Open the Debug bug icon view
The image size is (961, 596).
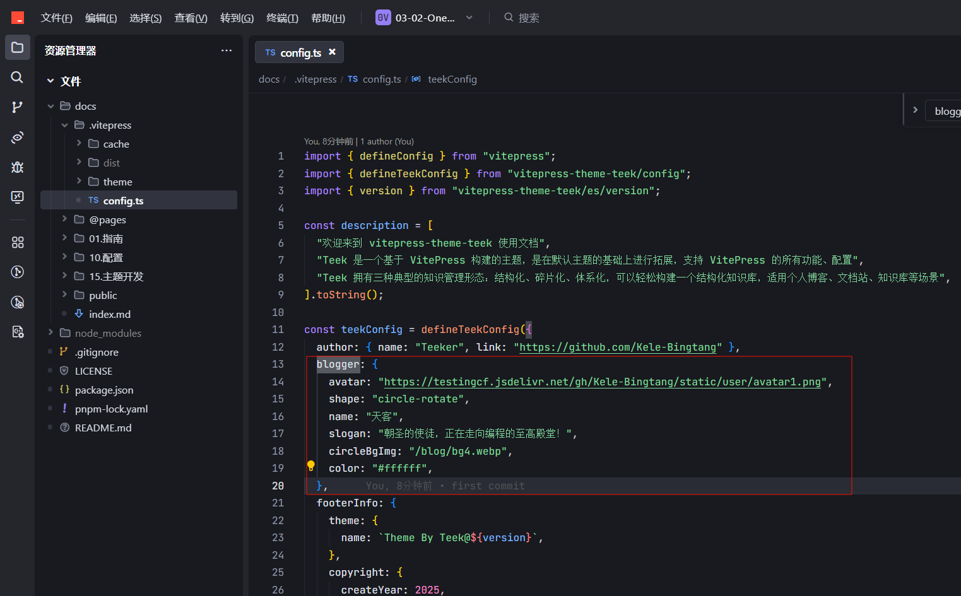(x=18, y=167)
